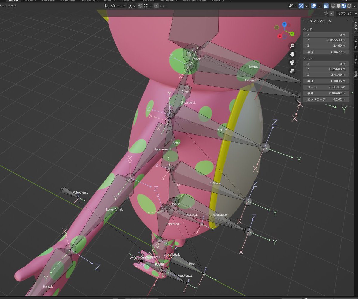Toggle viewport gizmos button
Screen dimensions: 358x299
301,6
